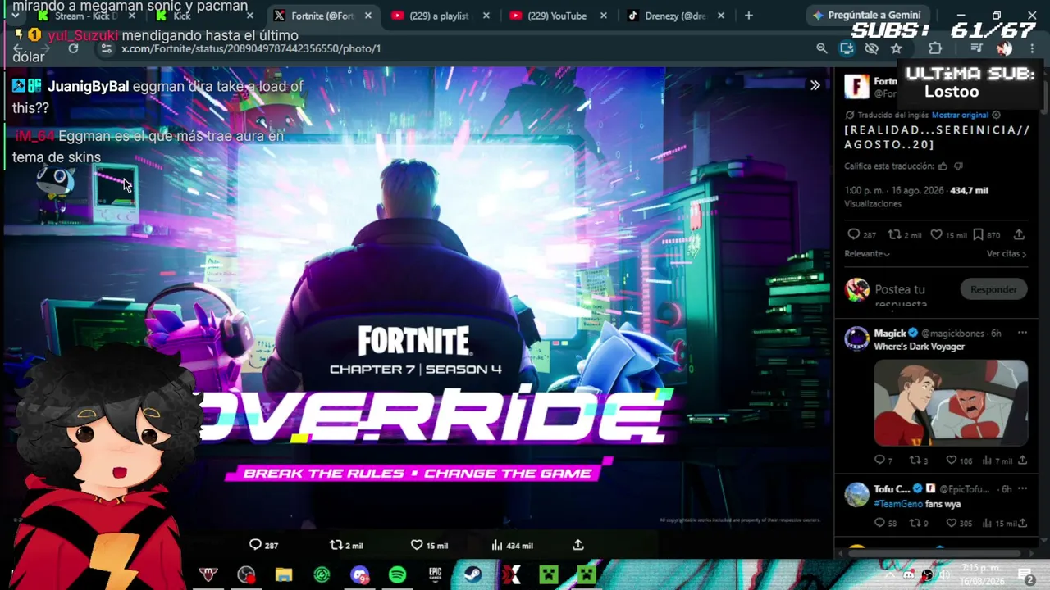Open the image in Magick's reply

pos(951,402)
